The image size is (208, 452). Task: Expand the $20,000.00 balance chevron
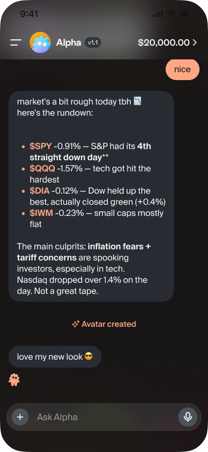(x=195, y=42)
